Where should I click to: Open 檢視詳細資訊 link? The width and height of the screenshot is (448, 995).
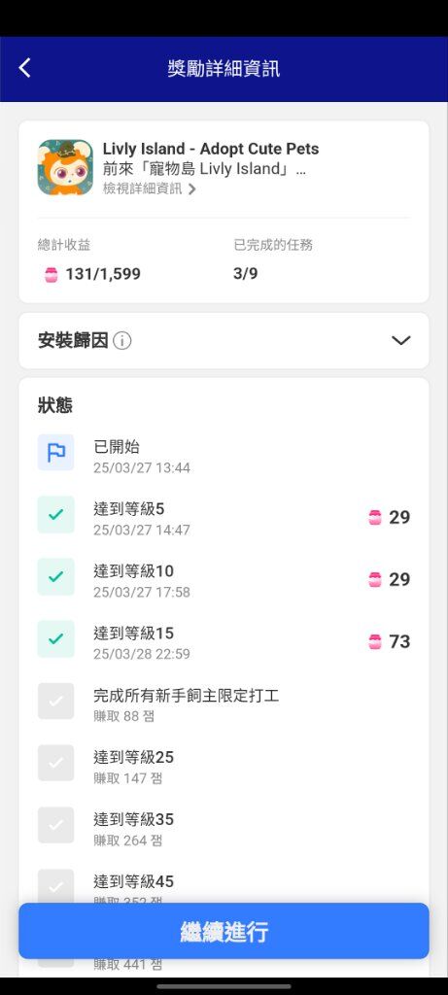[x=142, y=189]
